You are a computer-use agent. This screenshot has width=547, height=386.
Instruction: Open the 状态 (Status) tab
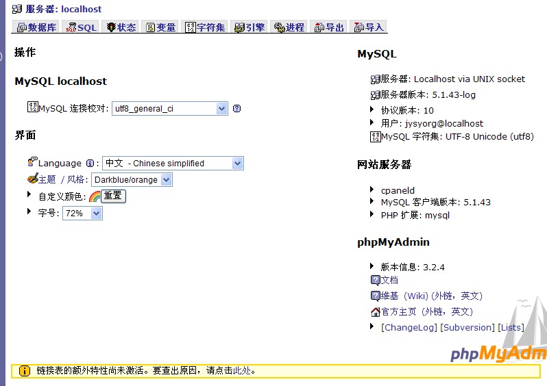coord(121,27)
